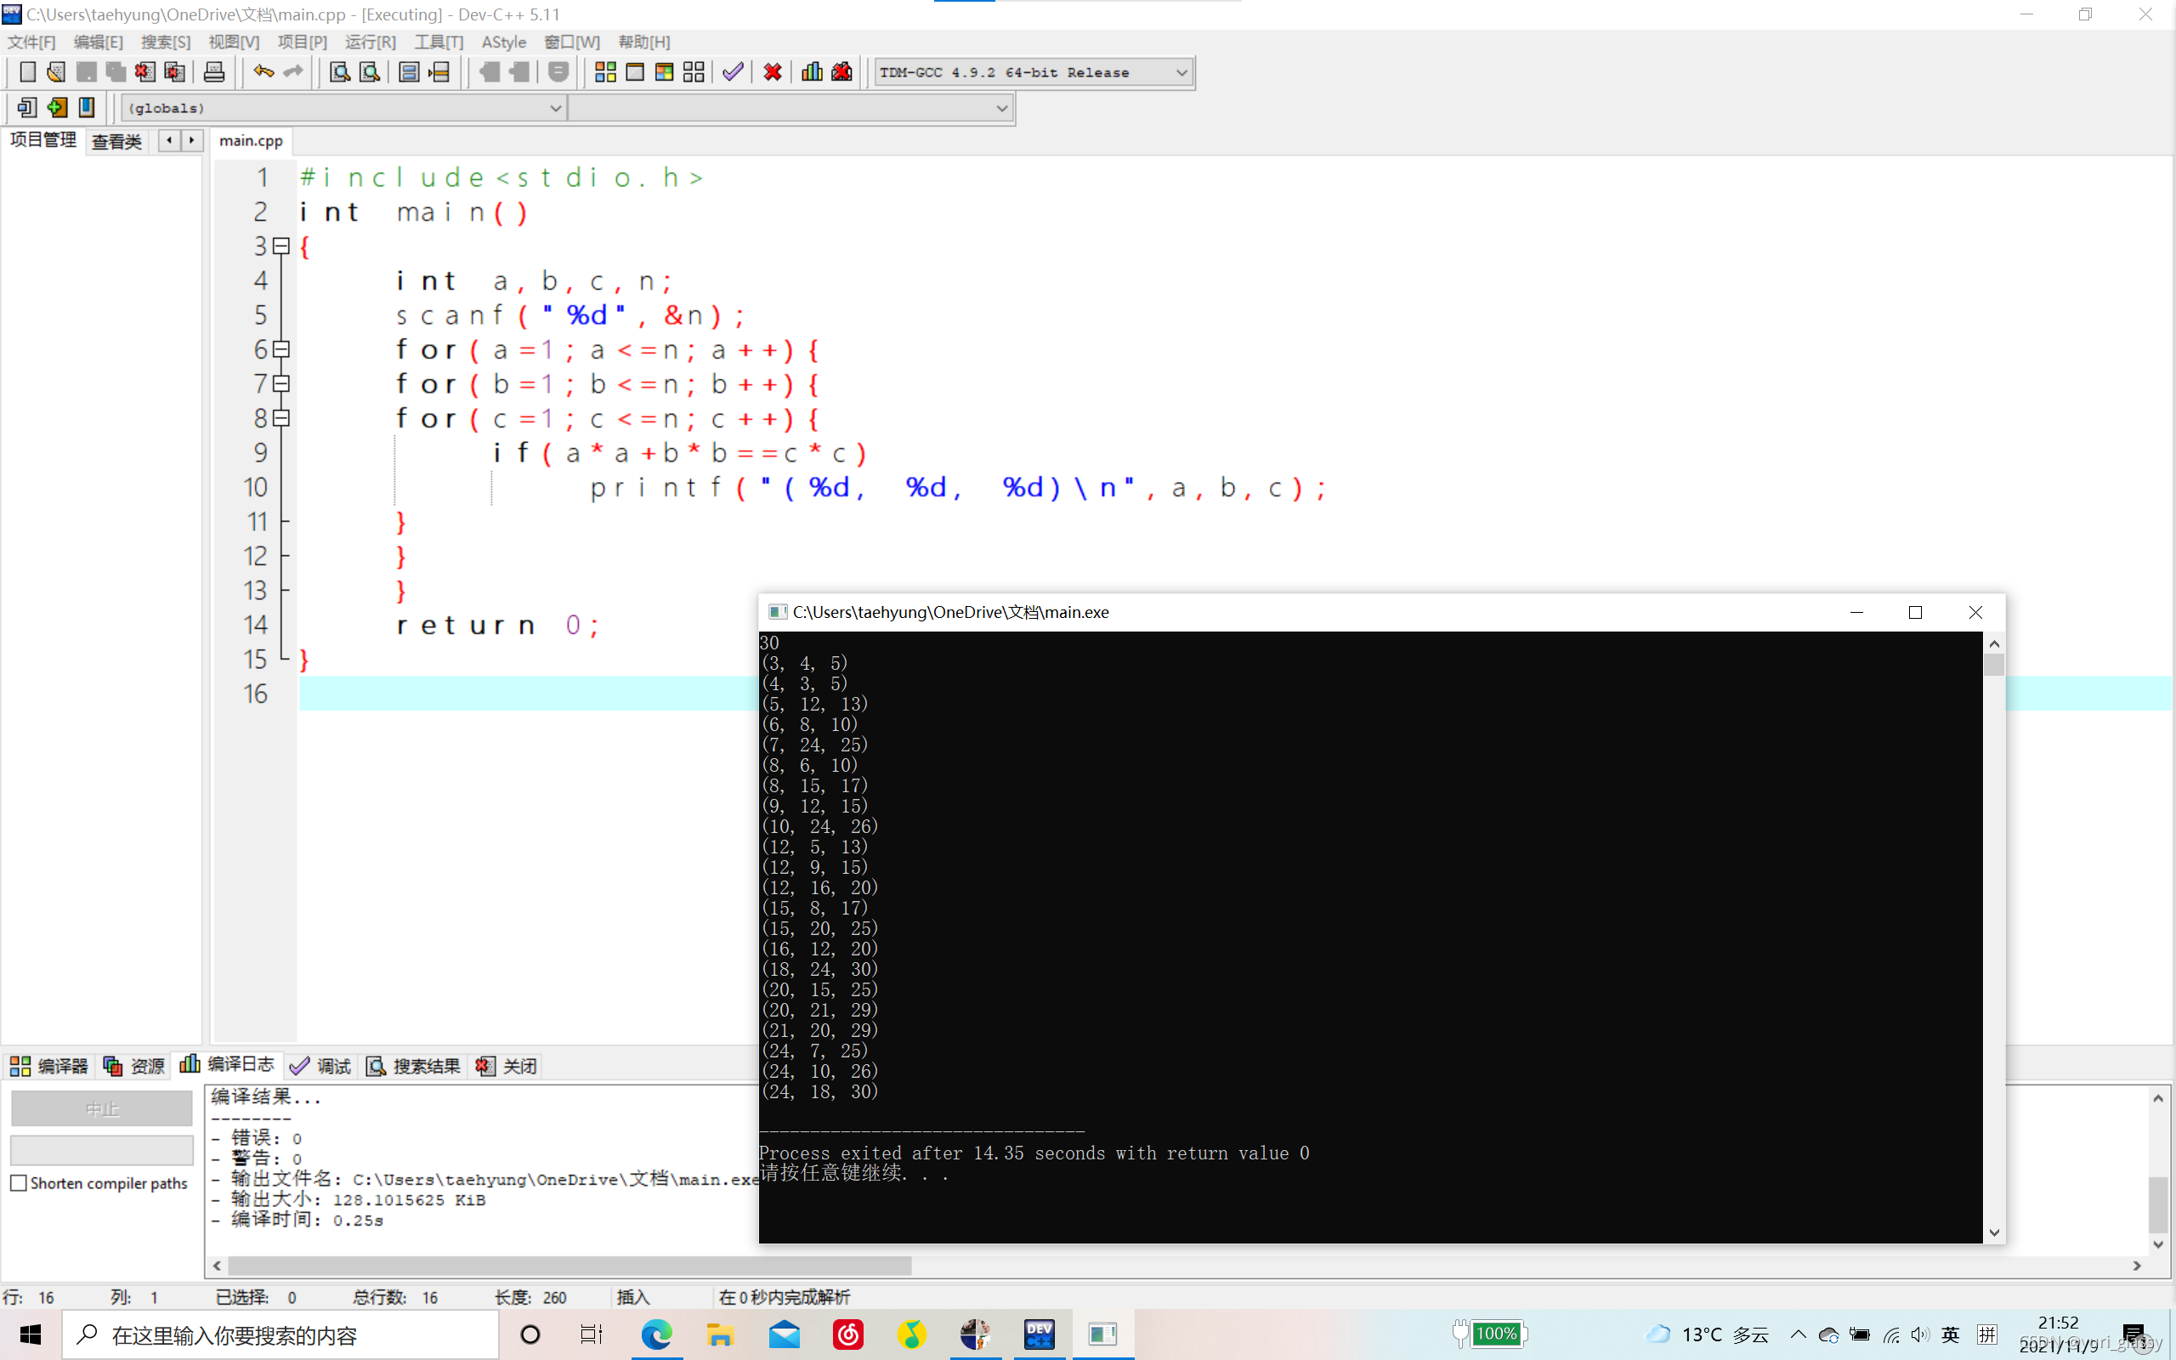Click the 关闭 button in bottom panel

[x=508, y=1066]
